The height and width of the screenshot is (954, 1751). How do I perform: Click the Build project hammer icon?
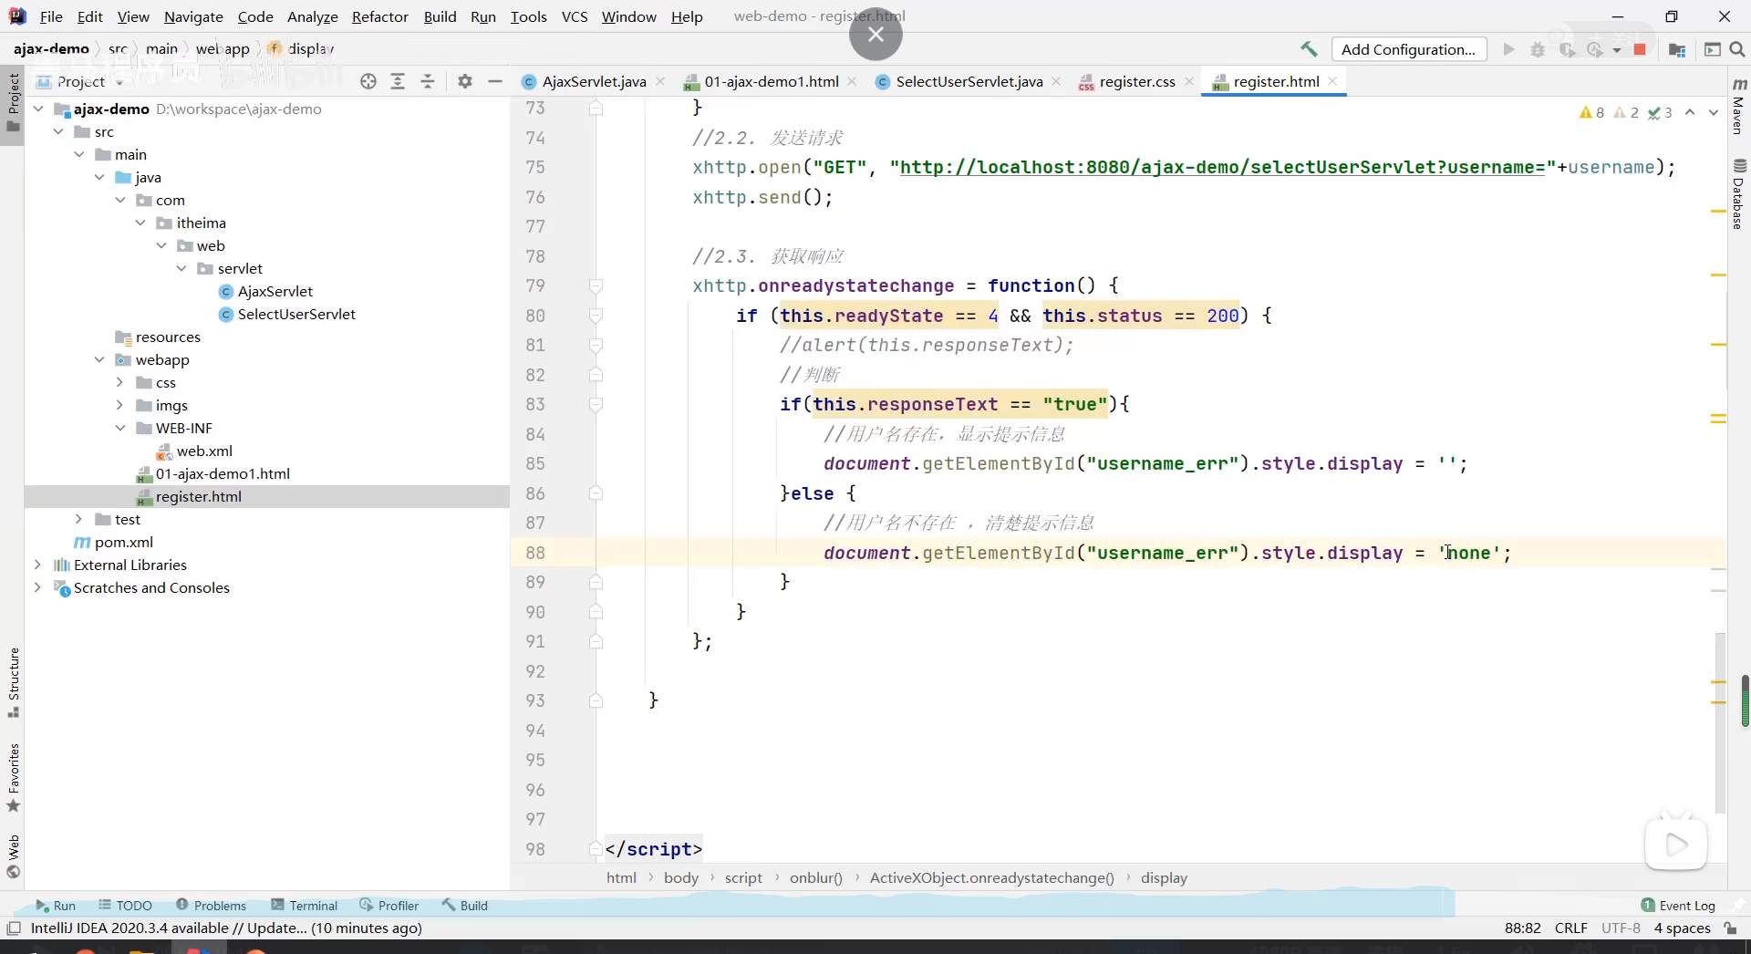[x=1309, y=49]
